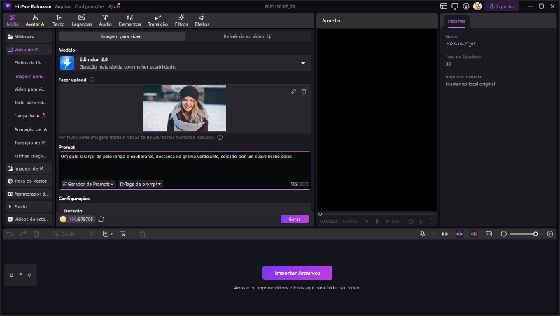Click the info icon beside Fazer upload
This screenshot has height=316, width=560.
pos(92,80)
